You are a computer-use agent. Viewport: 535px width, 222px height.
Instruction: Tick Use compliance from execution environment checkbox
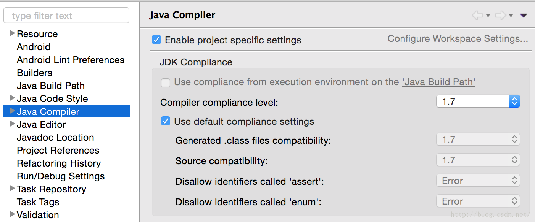pos(166,82)
